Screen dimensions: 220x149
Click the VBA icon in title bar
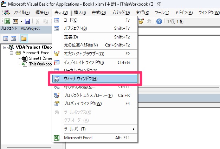4,4
